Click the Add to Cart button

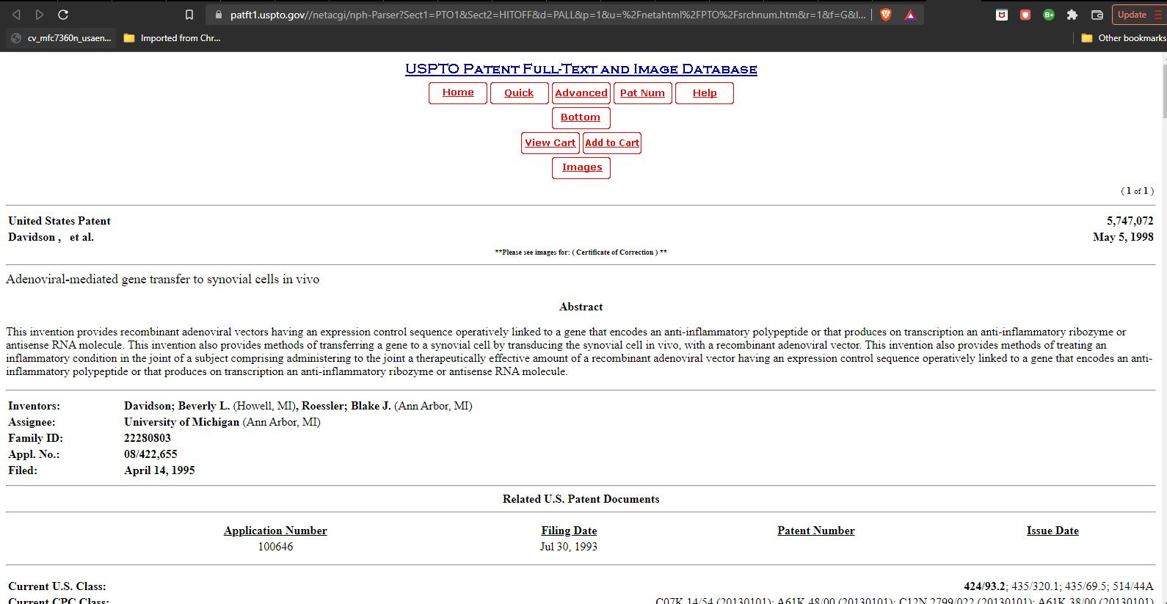[x=612, y=143]
